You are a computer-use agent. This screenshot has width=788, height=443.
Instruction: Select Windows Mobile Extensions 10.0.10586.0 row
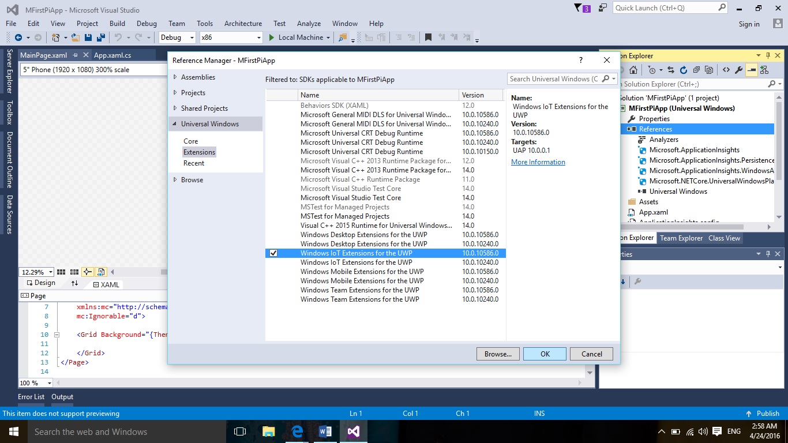tap(385, 272)
